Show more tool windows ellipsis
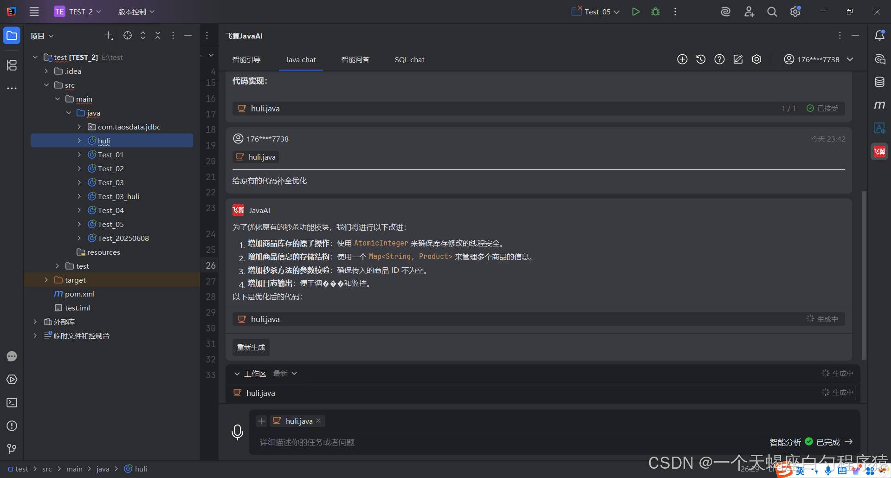 12,88
